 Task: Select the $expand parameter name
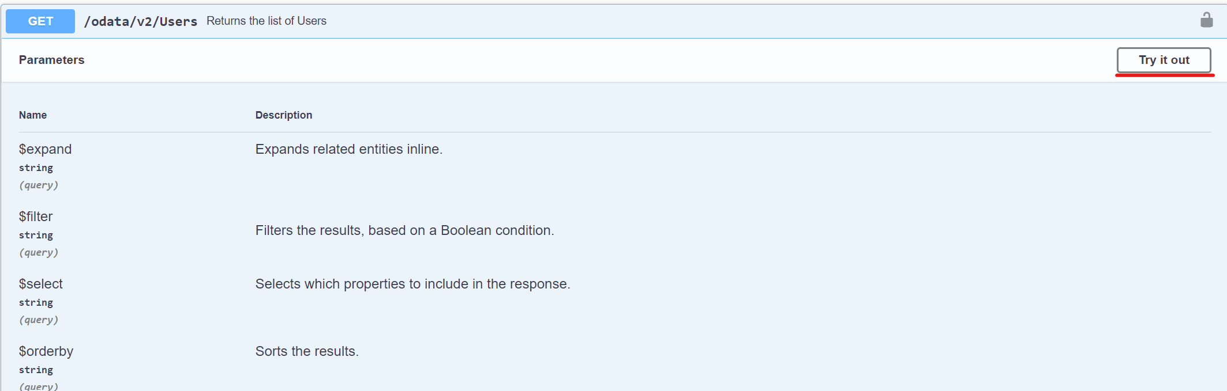point(45,149)
